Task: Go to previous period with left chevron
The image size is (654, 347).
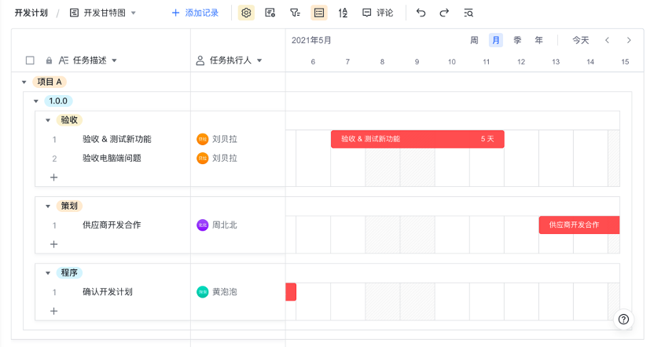Action: (x=607, y=40)
